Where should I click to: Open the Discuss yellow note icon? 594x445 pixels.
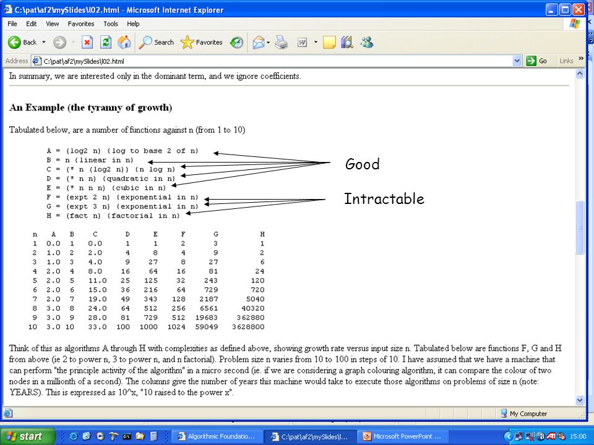pyautogui.click(x=329, y=43)
